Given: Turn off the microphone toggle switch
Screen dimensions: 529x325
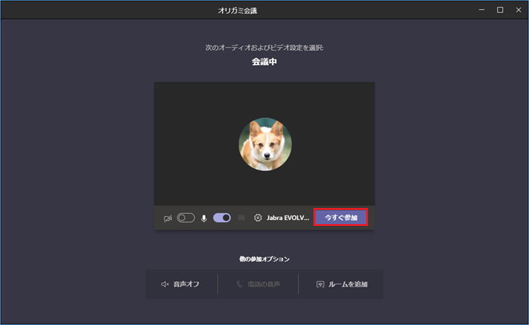Looking at the screenshot, I should 222,218.
